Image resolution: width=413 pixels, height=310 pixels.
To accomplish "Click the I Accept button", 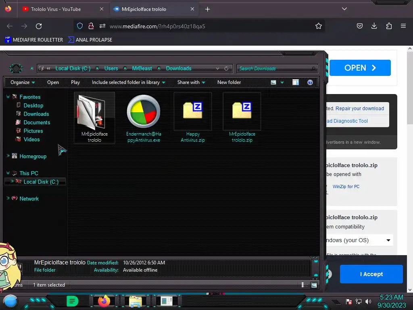I will 371,274.
